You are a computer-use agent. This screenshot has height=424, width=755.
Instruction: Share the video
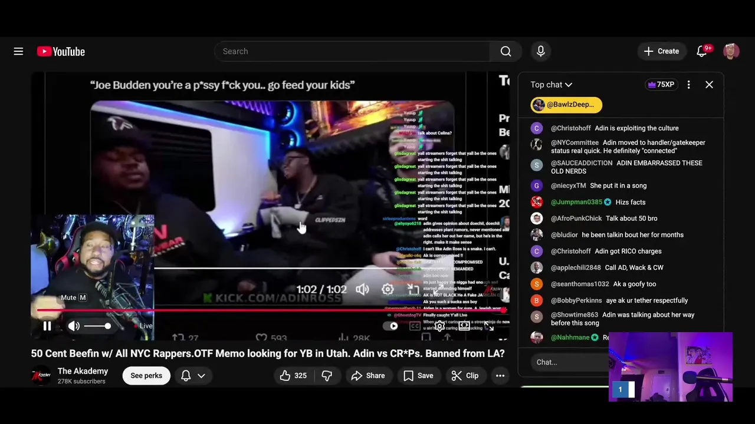tap(368, 376)
